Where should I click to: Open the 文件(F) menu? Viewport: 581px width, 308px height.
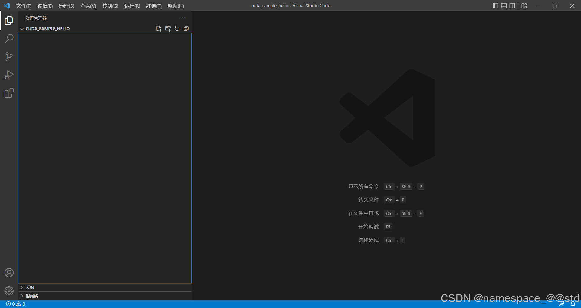click(x=24, y=6)
